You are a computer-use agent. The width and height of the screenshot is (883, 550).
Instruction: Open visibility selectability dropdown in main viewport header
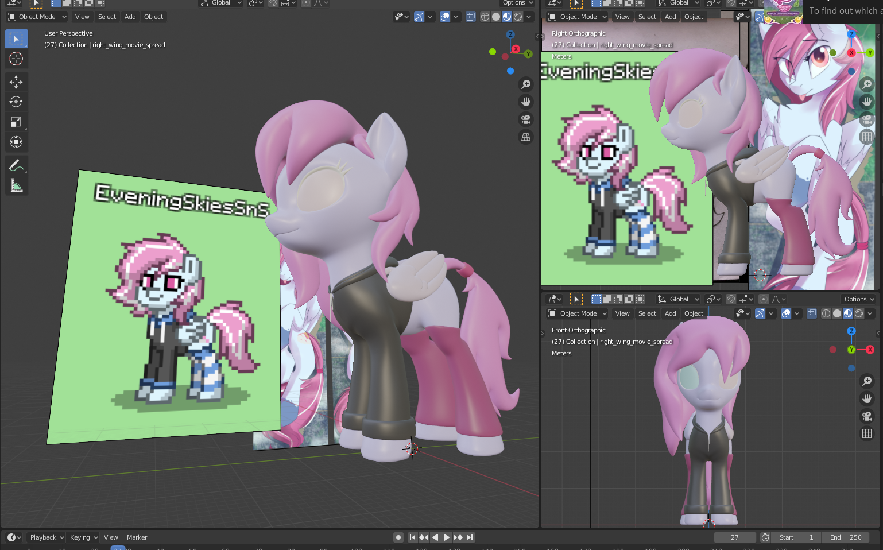point(401,17)
